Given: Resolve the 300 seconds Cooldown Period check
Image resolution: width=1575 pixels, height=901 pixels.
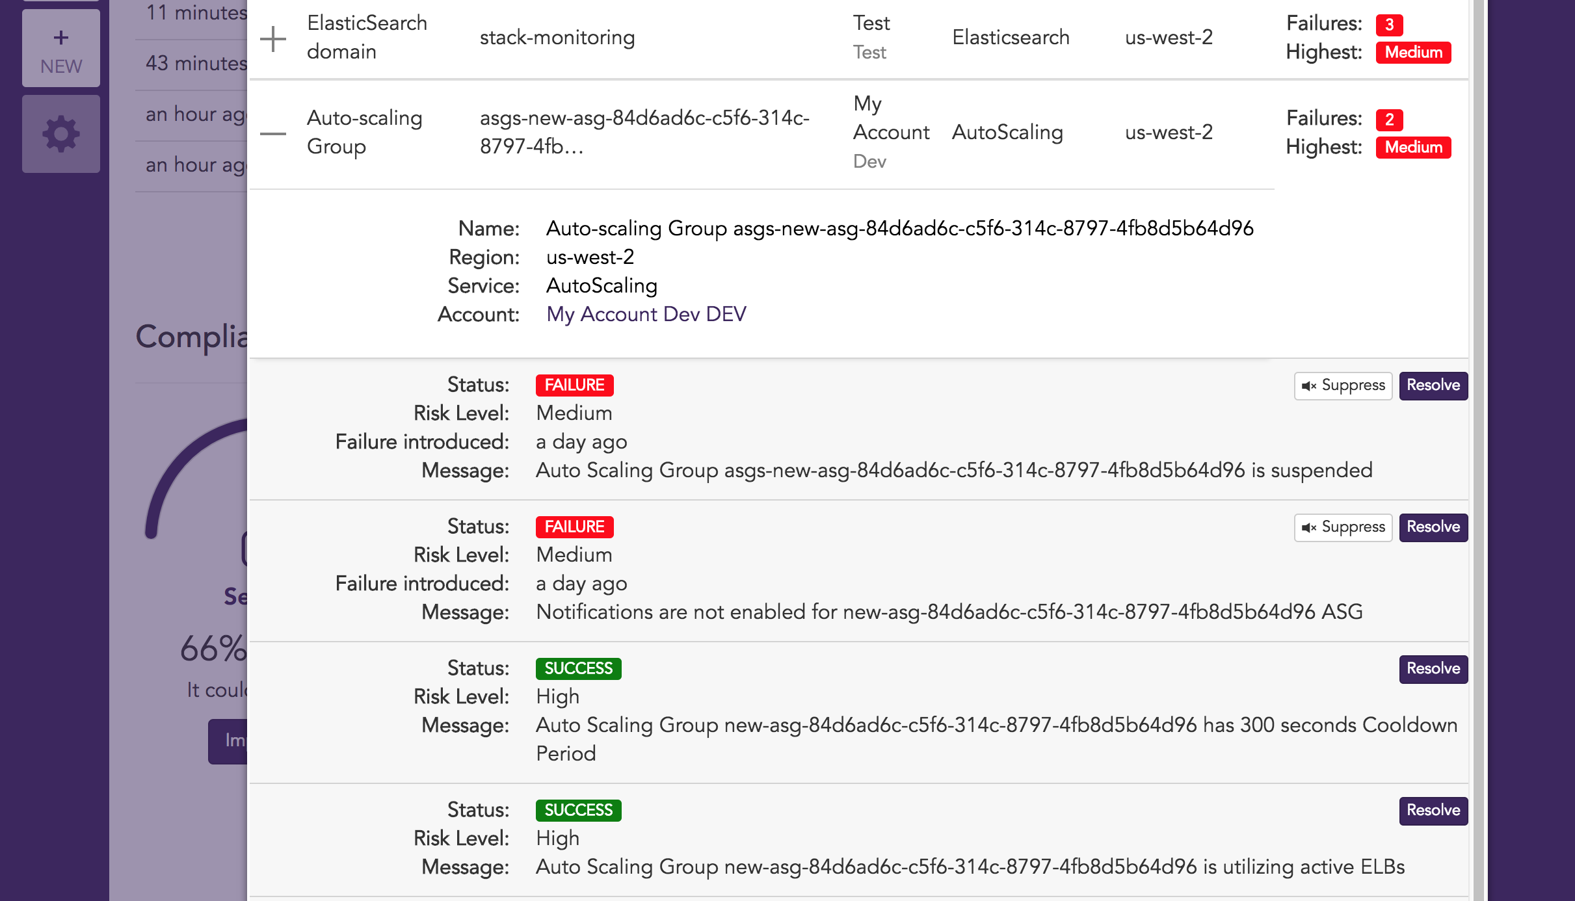Looking at the screenshot, I should [1433, 669].
